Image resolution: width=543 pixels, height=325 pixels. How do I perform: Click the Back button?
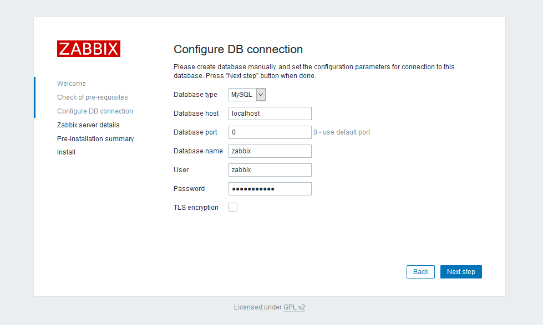click(420, 272)
